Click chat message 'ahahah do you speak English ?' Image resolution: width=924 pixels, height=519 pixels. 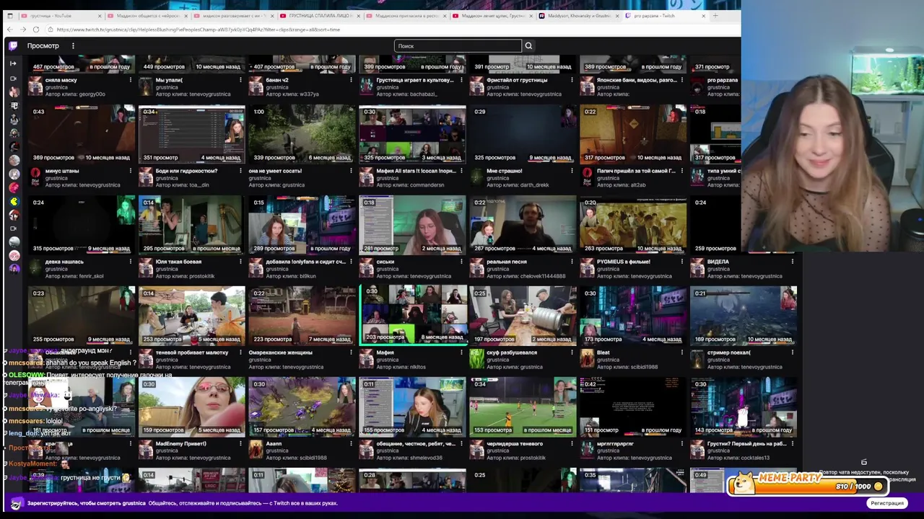pyautogui.click(x=90, y=363)
